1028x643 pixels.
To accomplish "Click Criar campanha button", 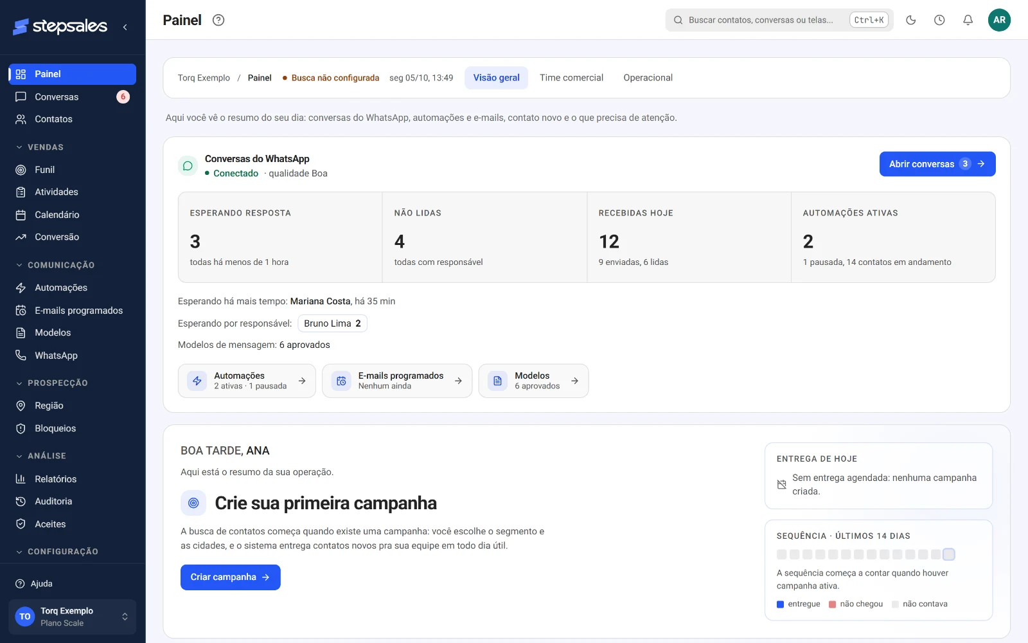I will [x=230, y=577].
